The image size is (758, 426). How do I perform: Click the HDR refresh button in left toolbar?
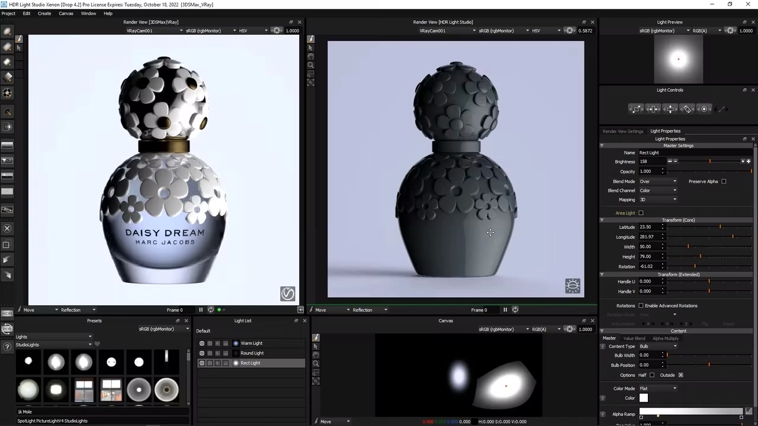tap(7, 329)
